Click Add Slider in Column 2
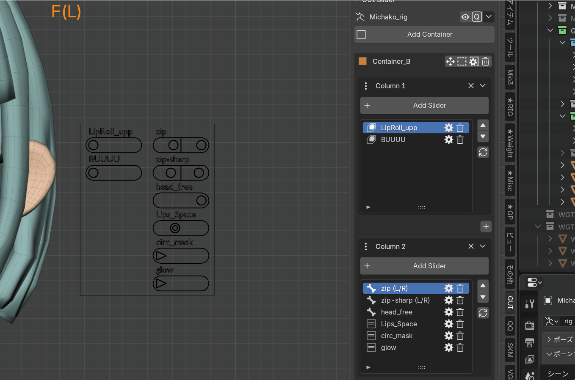The height and width of the screenshot is (380, 575). (x=424, y=266)
